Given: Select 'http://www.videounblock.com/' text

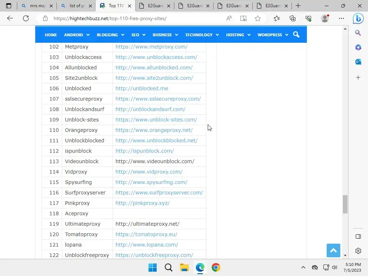Looking at the screenshot, I should (x=155, y=161).
